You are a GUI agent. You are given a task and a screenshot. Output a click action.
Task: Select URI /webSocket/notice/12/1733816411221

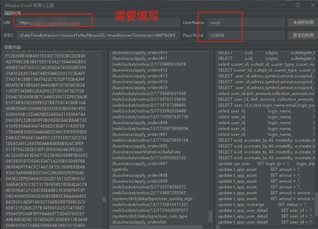click(150, 205)
